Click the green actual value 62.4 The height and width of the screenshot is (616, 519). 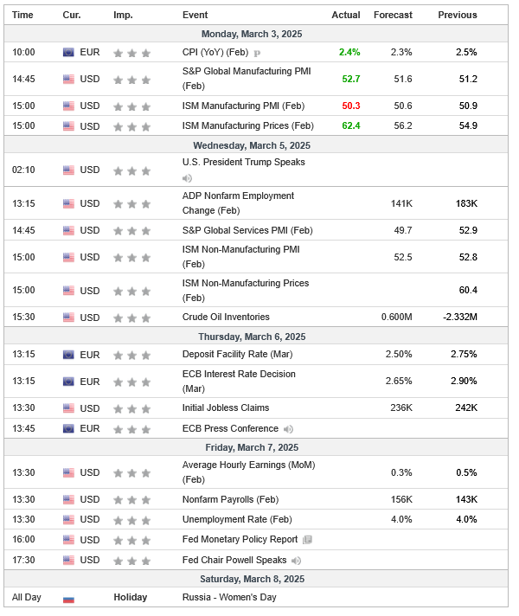pyautogui.click(x=351, y=125)
